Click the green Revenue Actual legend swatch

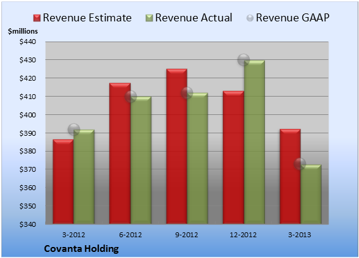point(149,18)
